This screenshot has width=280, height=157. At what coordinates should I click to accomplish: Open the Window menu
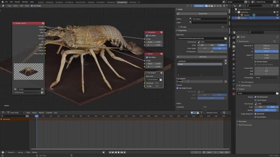click(x=25, y=2)
